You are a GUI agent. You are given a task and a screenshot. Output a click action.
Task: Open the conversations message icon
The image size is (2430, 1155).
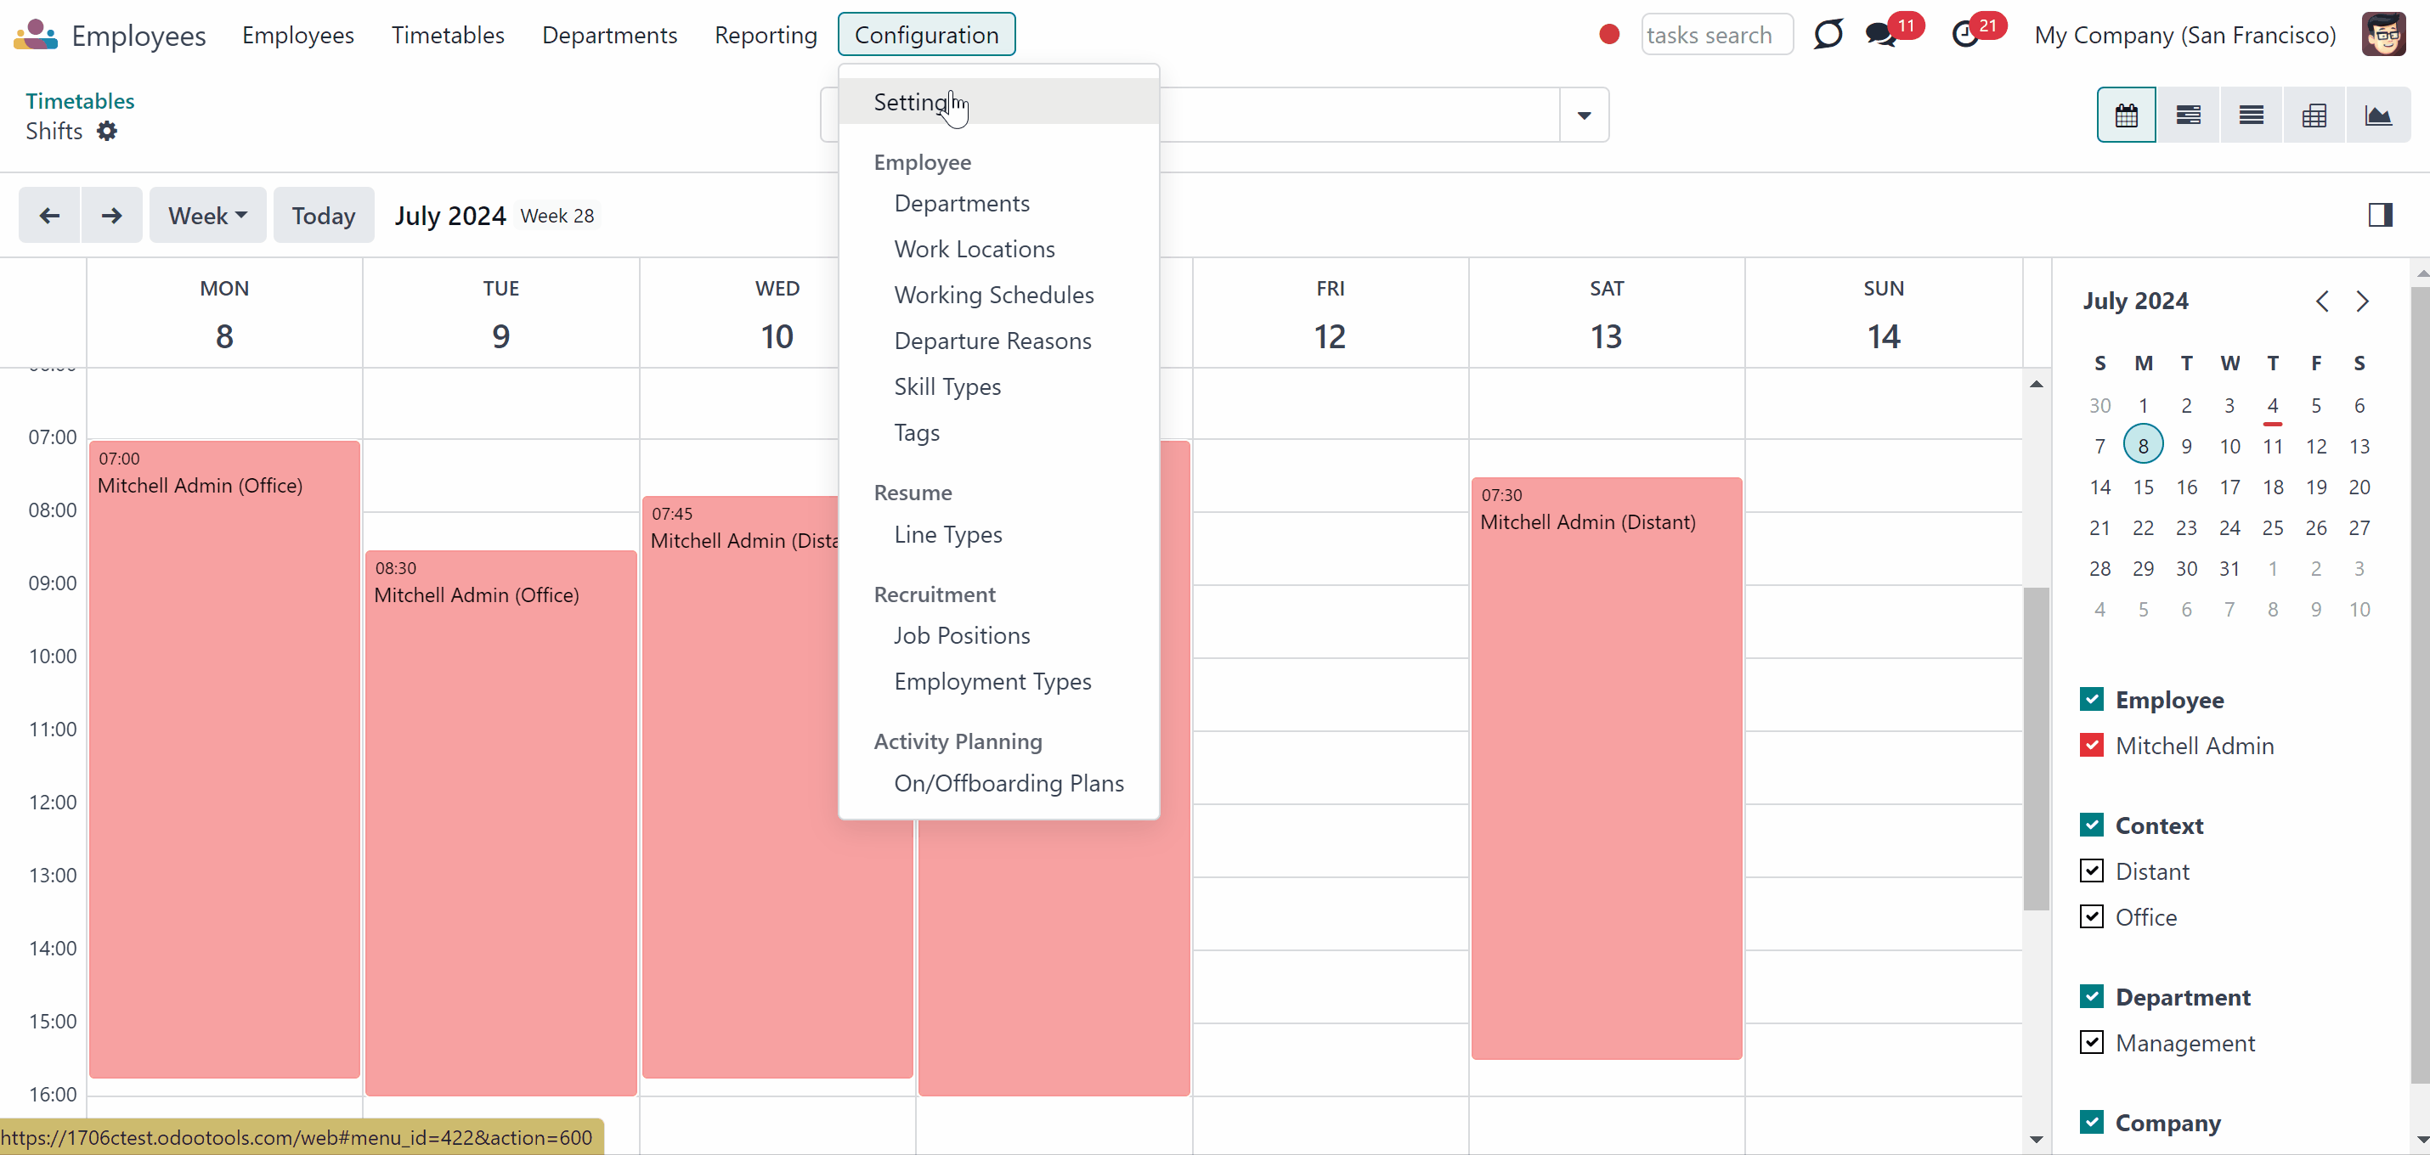tap(1881, 35)
